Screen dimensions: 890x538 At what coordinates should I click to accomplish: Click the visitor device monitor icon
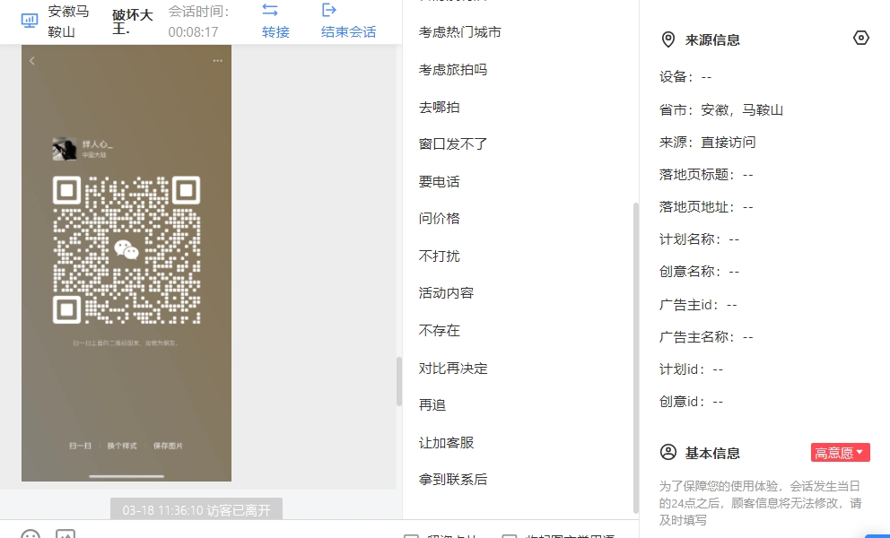pyautogui.click(x=29, y=21)
